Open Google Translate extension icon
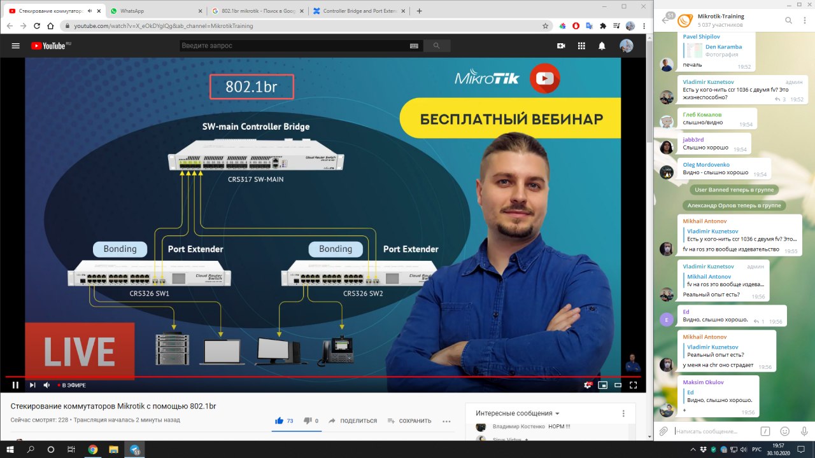 pos(590,26)
